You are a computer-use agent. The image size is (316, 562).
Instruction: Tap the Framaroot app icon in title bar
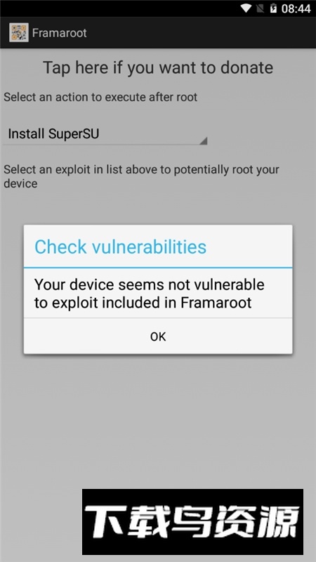(x=19, y=32)
